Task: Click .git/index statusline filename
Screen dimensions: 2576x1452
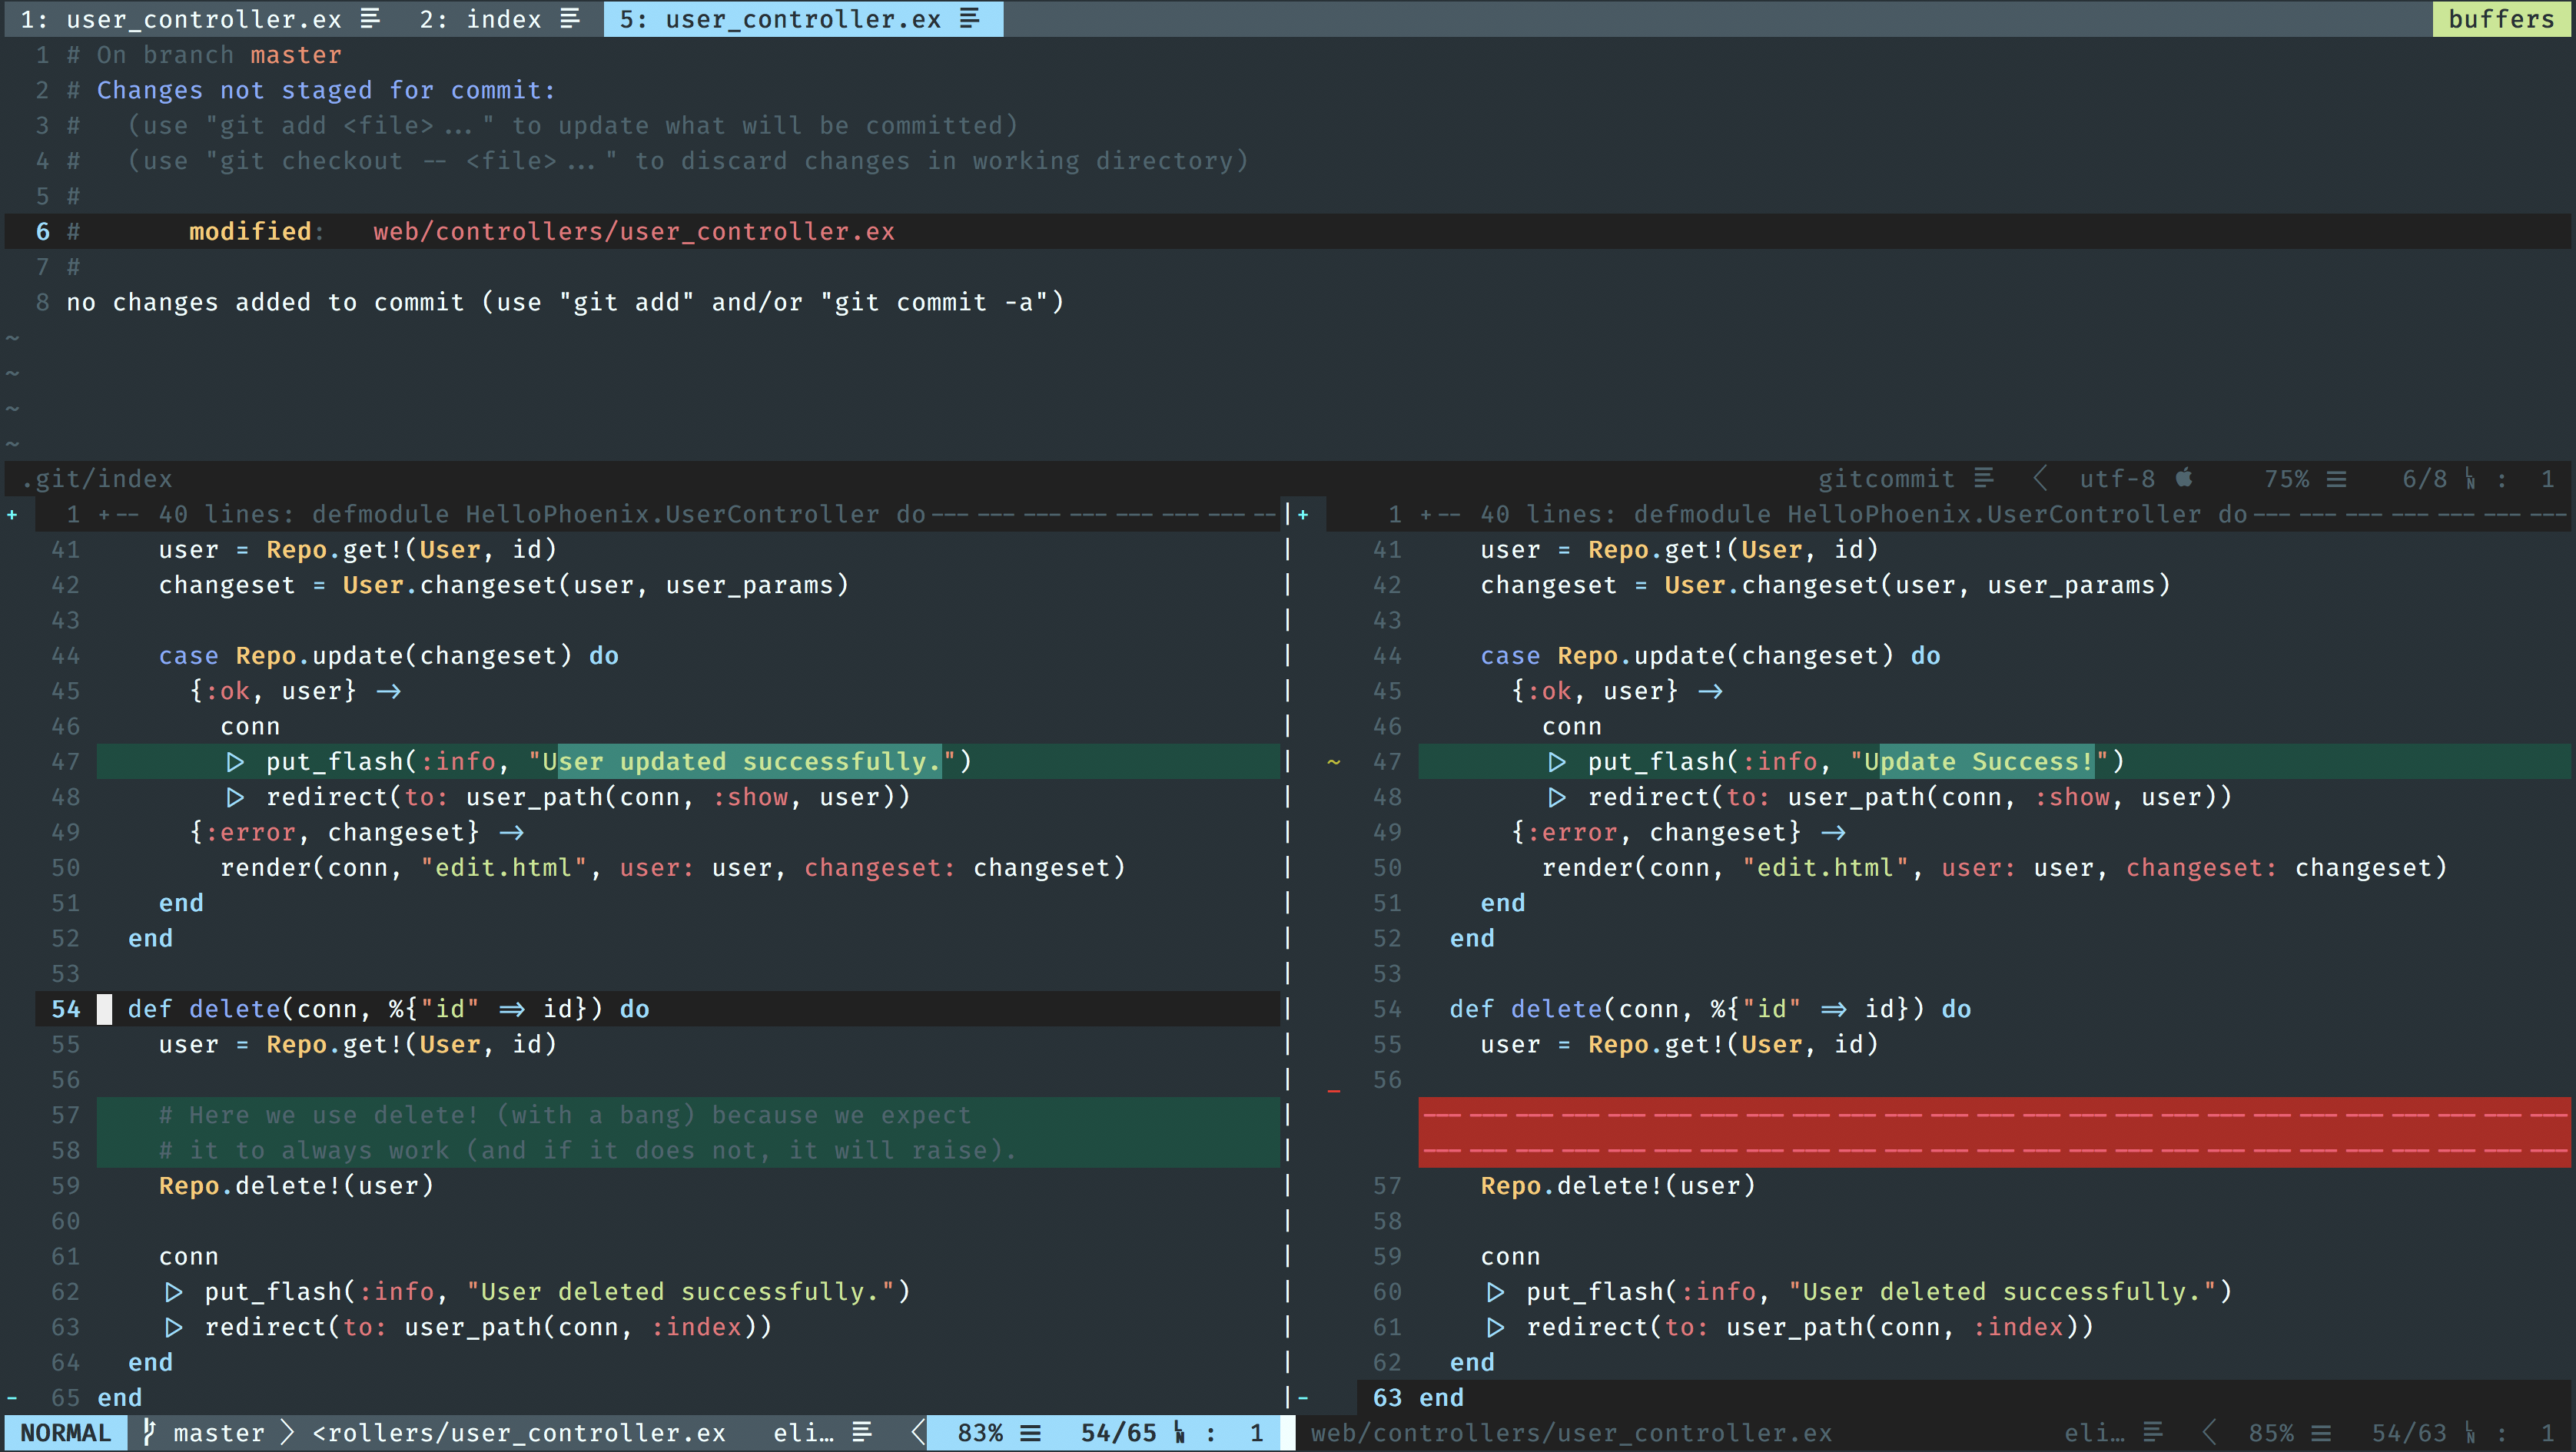Action: [97, 479]
